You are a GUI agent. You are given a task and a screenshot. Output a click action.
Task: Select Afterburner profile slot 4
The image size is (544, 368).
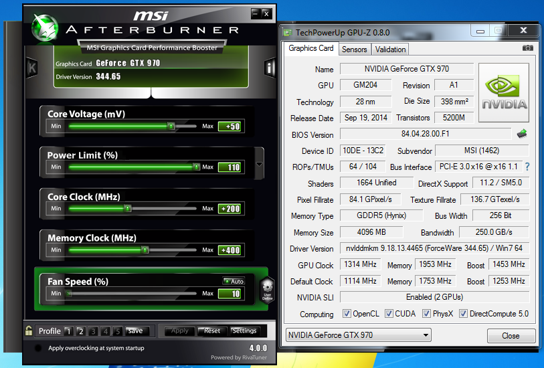click(106, 331)
